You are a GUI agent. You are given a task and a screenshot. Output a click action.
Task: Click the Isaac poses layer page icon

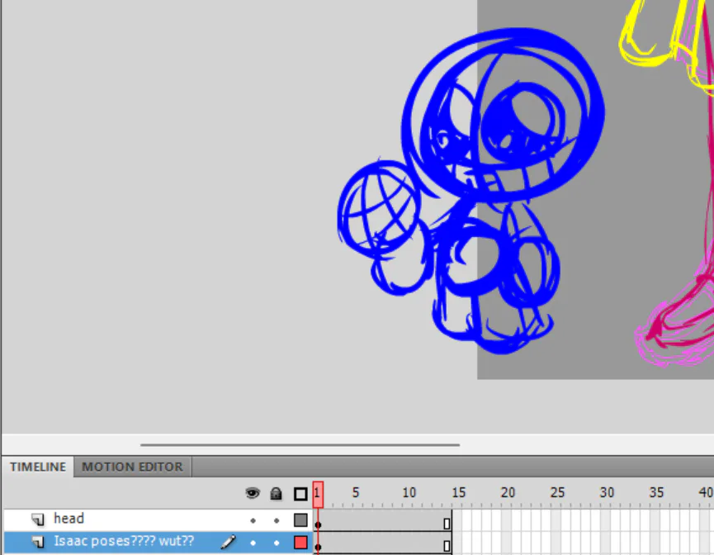(38, 541)
